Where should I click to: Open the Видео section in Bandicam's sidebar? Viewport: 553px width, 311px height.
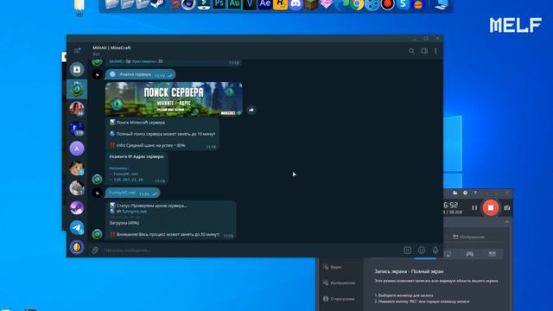332,267
